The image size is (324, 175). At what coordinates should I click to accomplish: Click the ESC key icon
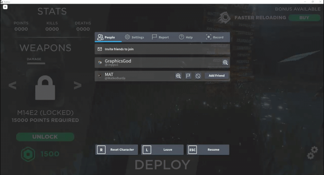192,150
